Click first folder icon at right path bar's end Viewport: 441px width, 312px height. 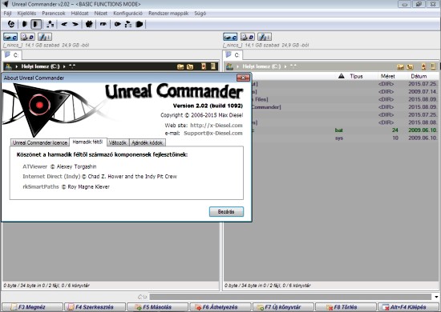[400, 66]
